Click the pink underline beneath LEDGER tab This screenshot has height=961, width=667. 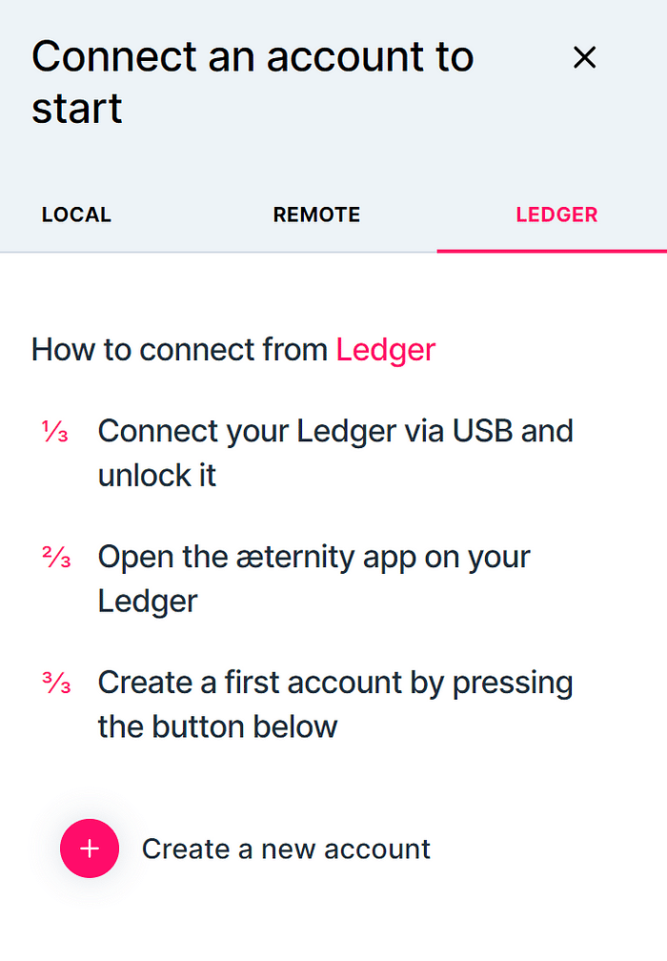(x=552, y=250)
